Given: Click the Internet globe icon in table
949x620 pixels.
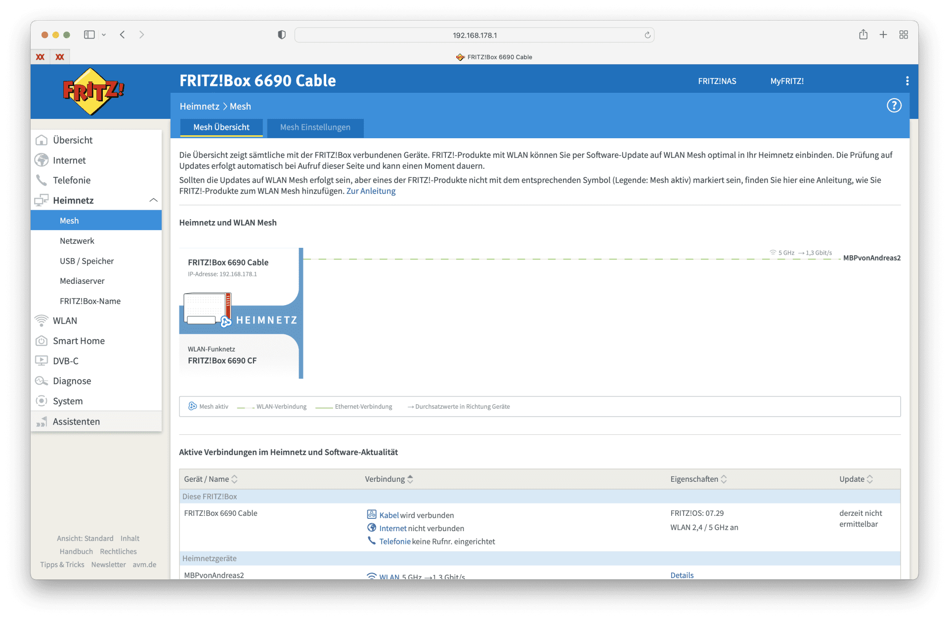Looking at the screenshot, I should (372, 528).
